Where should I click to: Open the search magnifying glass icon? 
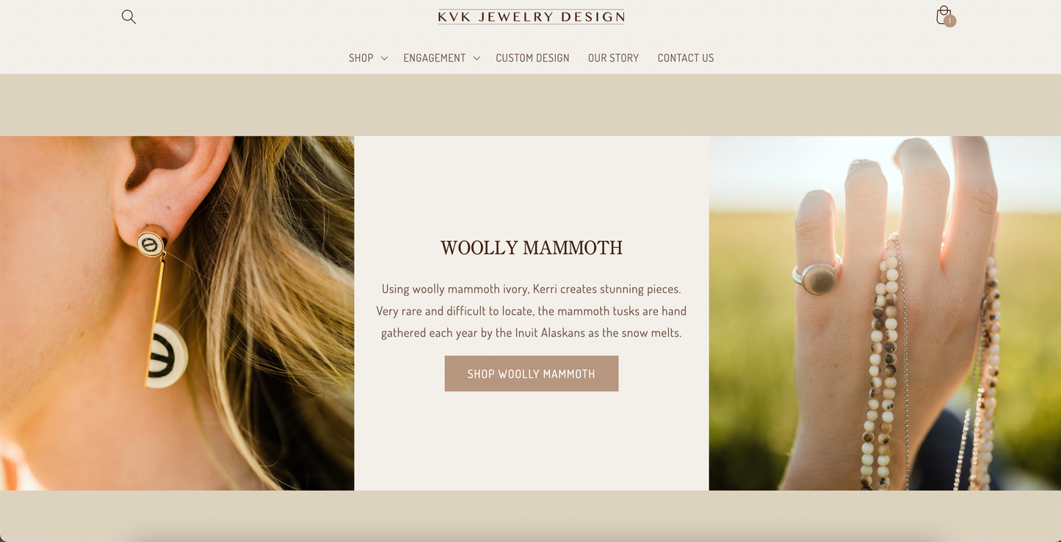128,17
